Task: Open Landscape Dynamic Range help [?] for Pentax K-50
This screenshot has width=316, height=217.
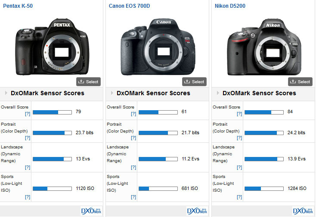Action: (28, 167)
